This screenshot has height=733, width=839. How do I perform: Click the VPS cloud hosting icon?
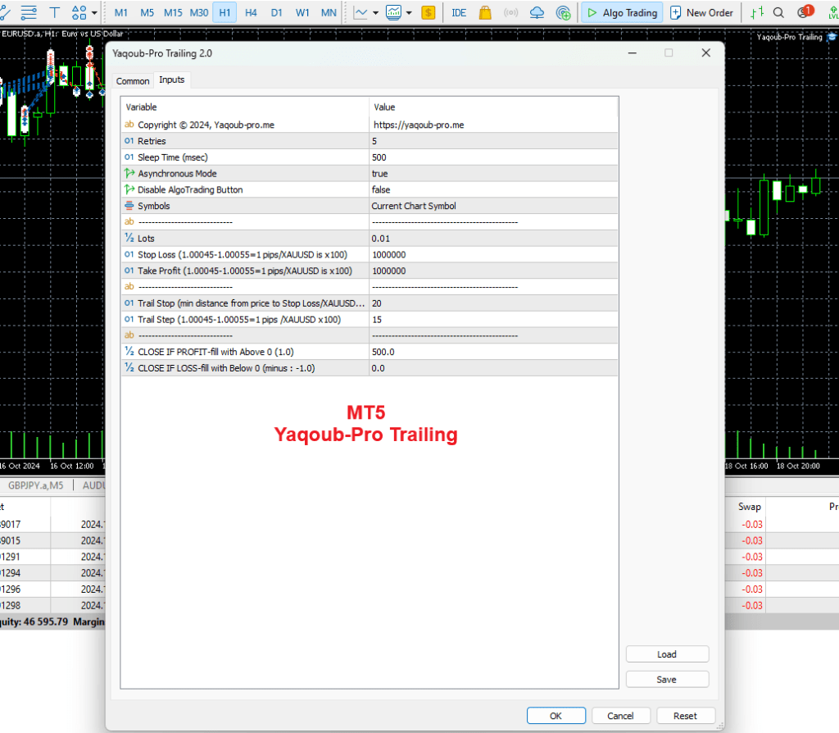click(537, 13)
